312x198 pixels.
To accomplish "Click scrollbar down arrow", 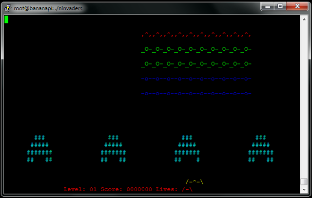I will [304, 189].
